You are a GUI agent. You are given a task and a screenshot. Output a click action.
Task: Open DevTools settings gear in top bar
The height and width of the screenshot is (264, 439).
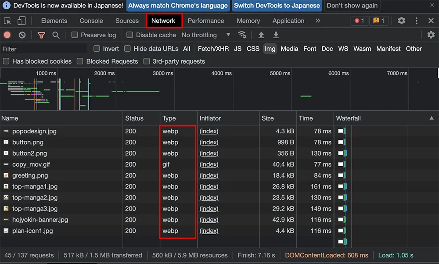point(401,21)
